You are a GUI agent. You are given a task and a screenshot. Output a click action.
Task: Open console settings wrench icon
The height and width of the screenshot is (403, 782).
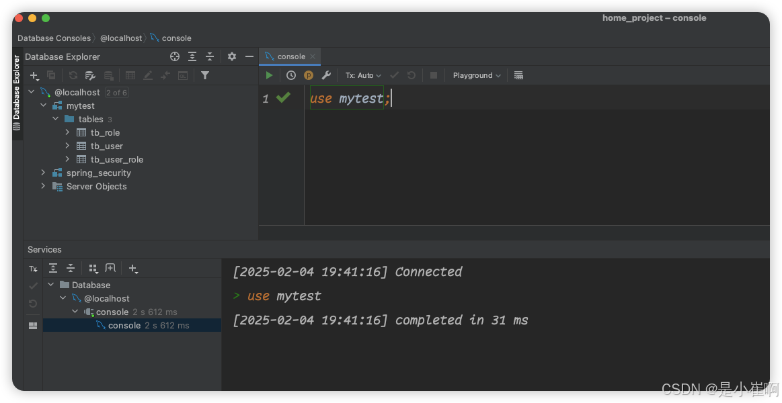(x=326, y=75)
